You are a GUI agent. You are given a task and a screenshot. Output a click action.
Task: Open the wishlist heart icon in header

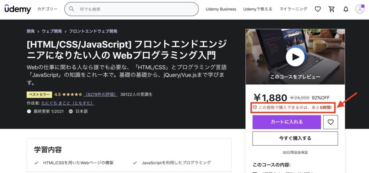(318, 9)
